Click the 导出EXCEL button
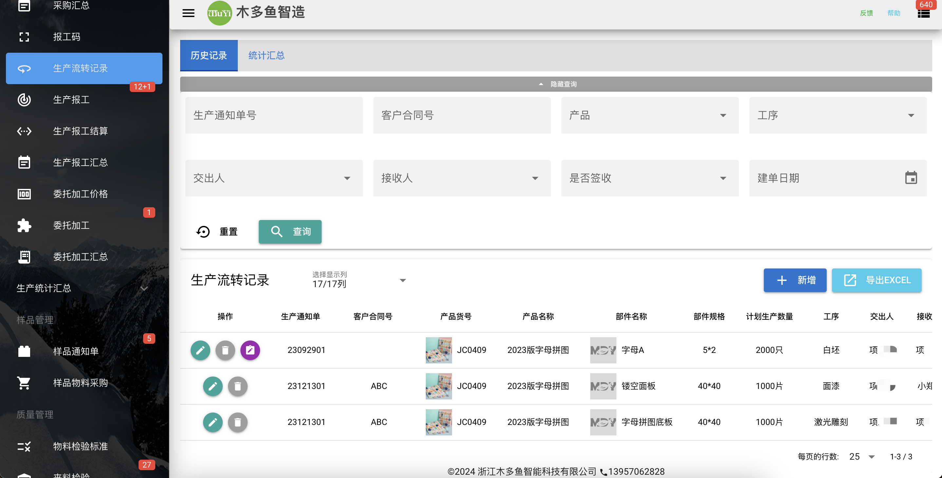942x478 pixels. (x=876, y=280)
